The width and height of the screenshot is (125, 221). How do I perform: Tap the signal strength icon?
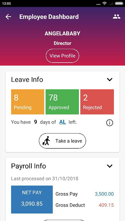111,4
